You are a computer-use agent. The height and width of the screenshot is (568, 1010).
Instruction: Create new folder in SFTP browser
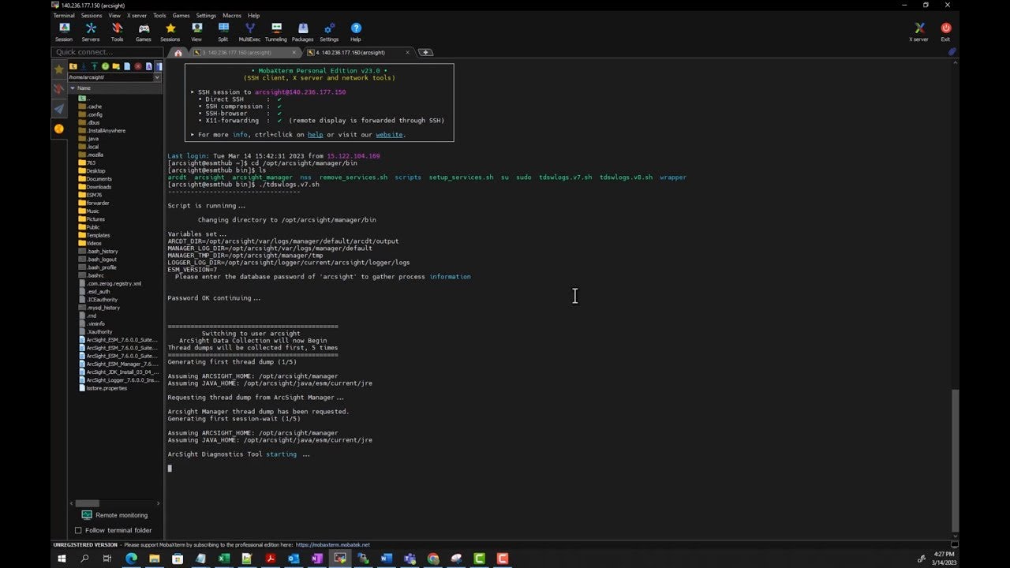[116, 66]
